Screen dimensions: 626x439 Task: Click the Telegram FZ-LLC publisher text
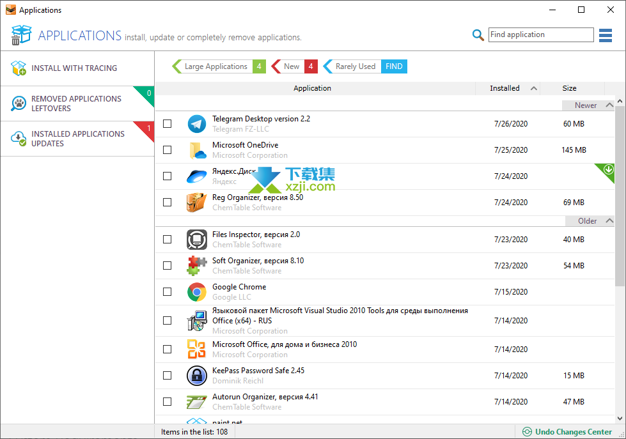[x=240, y=129]
